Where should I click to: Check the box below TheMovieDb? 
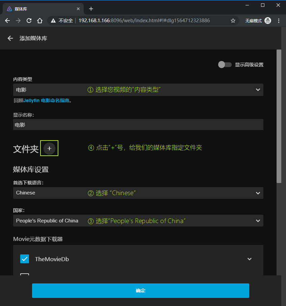click(25, 275)
